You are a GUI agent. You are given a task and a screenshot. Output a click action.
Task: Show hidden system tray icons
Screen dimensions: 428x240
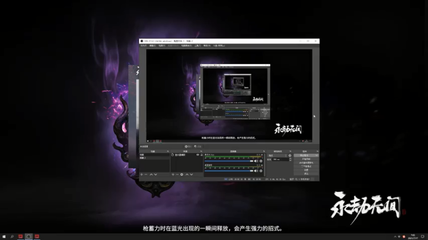[395, 237]
